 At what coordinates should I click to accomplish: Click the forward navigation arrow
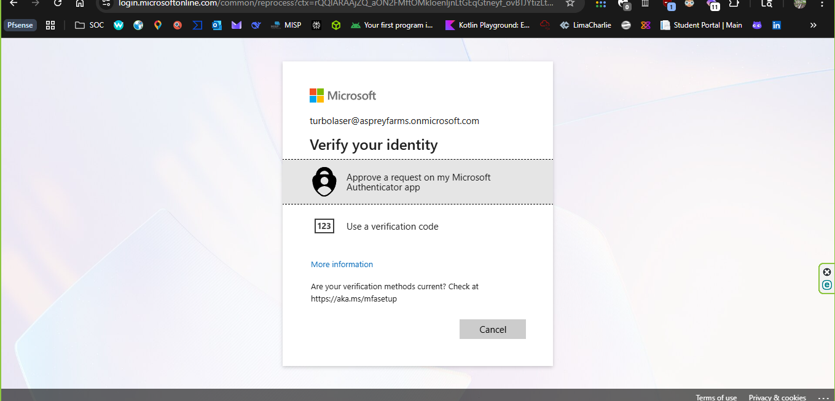pyautogui.click(x=36, y=3)
